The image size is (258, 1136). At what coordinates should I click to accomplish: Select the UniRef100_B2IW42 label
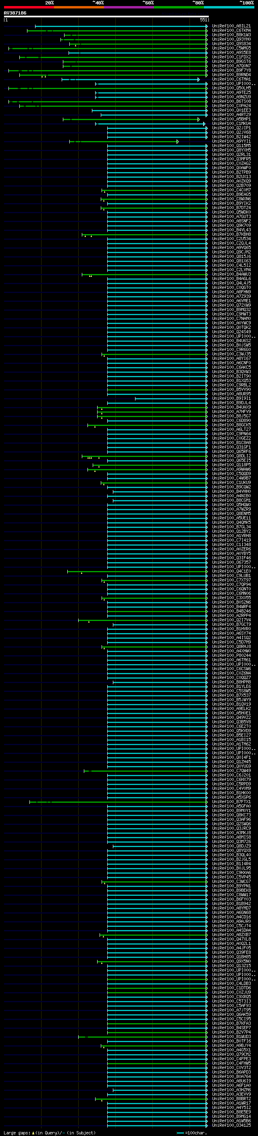click(231, 137)
